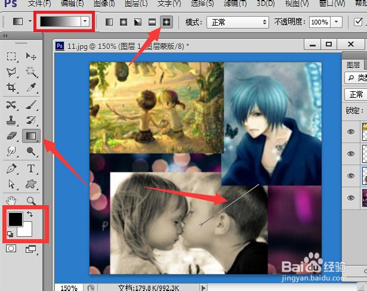Viewport: 367px width, 291px height.
Task: Click the opacity 100% input field
Action: [x=320, y=22]
